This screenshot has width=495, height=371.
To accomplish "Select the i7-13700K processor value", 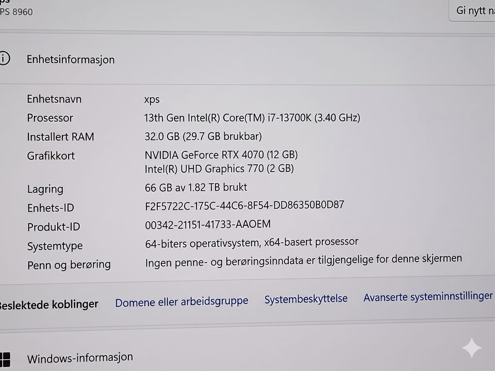I will pyautogui.click(x=252, y=117).
